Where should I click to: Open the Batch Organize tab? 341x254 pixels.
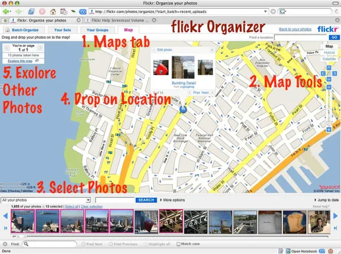[23, 30]
